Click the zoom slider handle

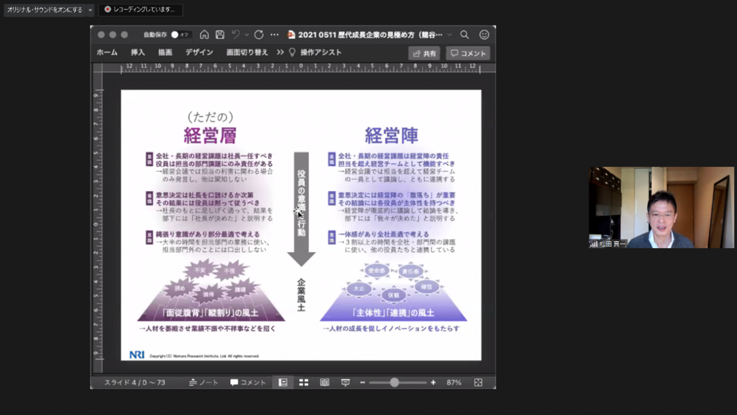394,383
